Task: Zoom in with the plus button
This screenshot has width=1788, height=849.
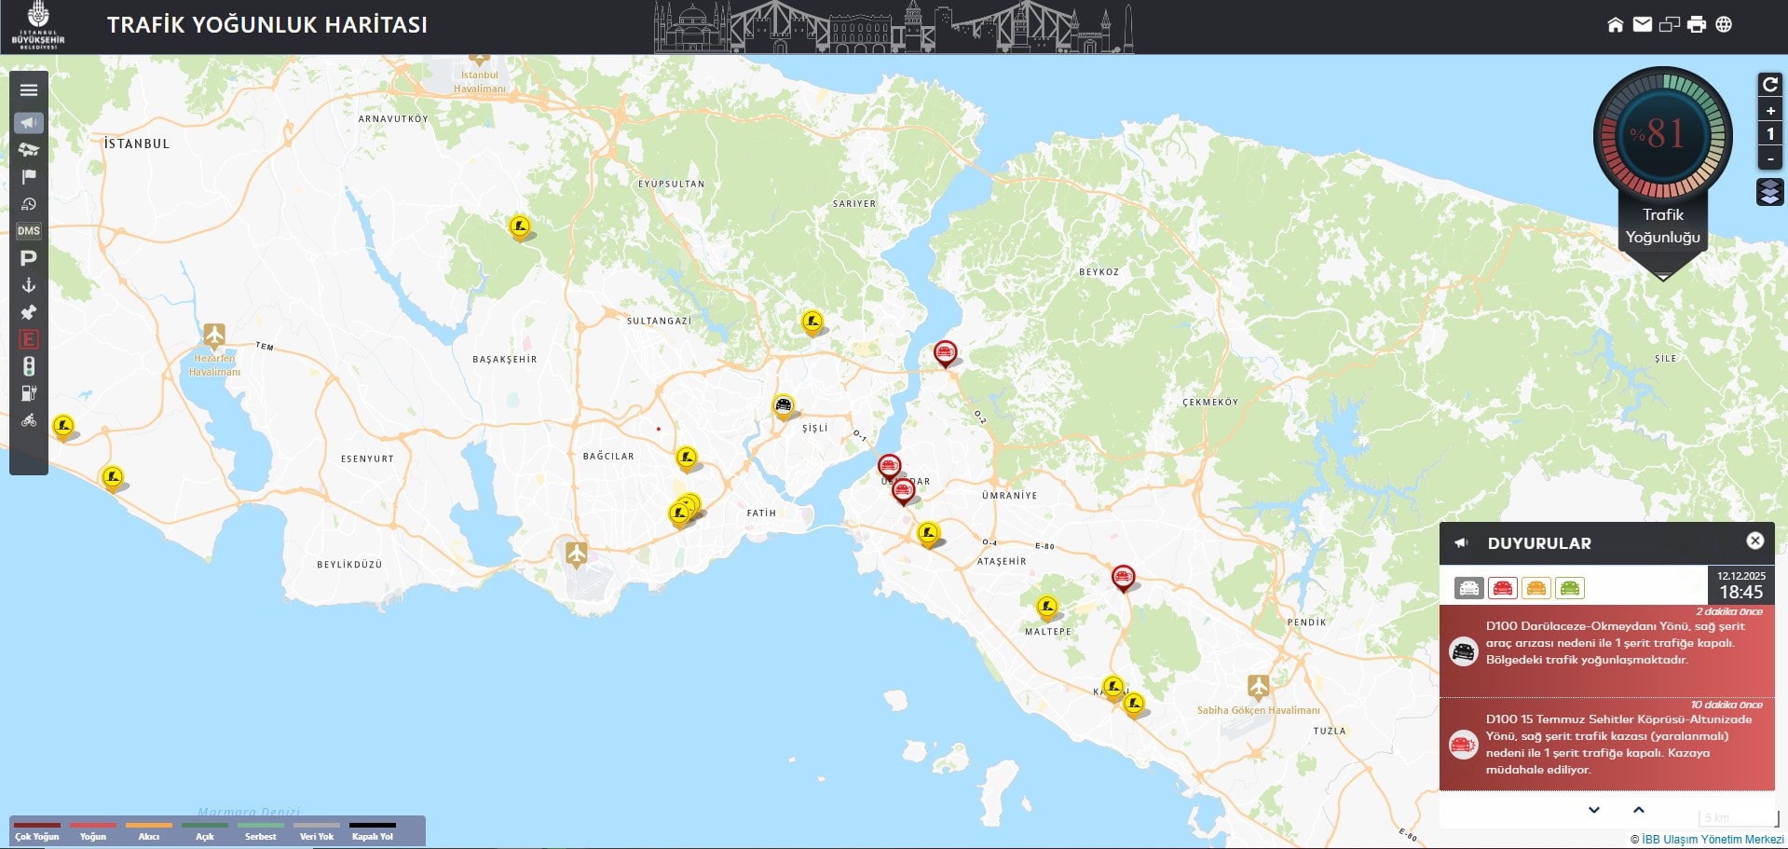Action: tap(1769, 111)
